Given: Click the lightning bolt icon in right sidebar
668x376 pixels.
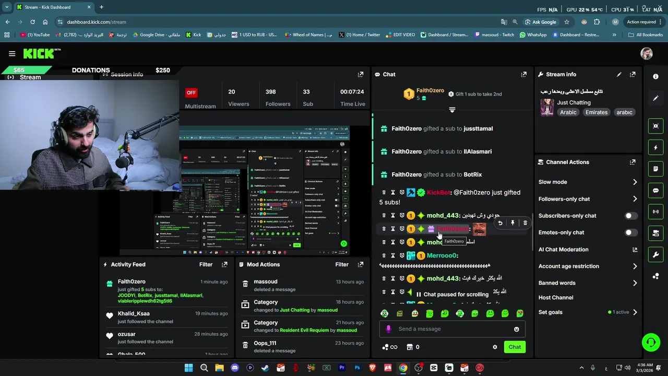Looking at the screenshot, I should 655,148.
